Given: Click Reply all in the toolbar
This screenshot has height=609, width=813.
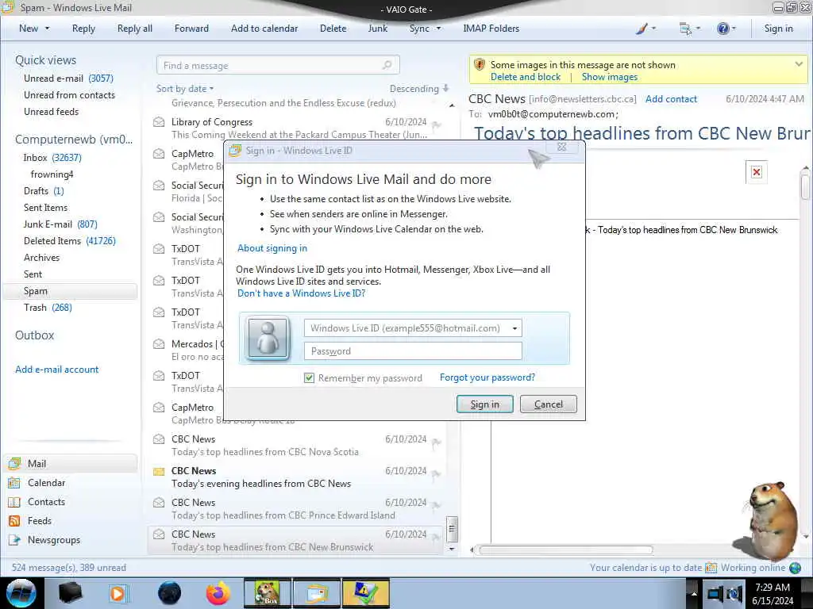Looking at the screenshot, I should pyautogui.click(x=135, y=29).
